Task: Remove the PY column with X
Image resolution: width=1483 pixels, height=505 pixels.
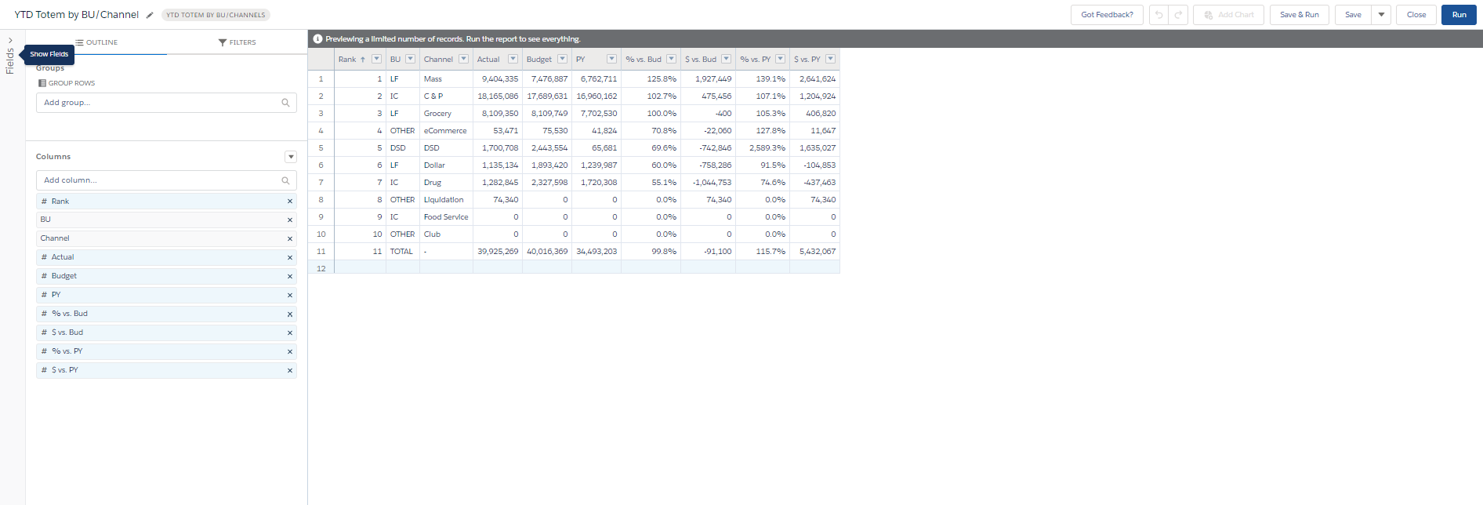Action: pyautogui.click(x=290, y=296)
